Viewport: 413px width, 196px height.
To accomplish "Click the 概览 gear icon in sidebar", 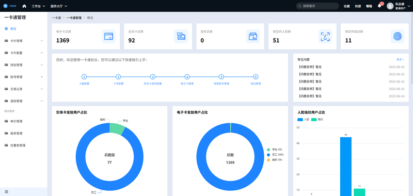I will pos(6,29).
